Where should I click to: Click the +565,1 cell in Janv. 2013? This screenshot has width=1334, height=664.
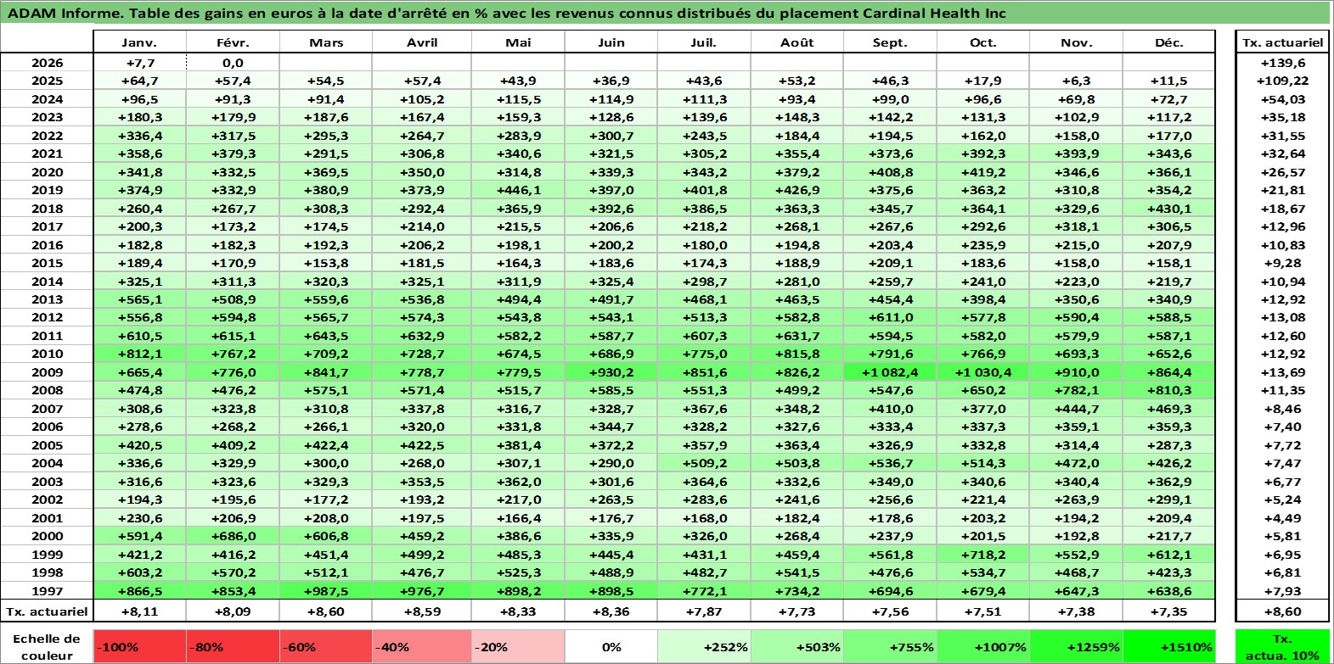click(139, 299)
